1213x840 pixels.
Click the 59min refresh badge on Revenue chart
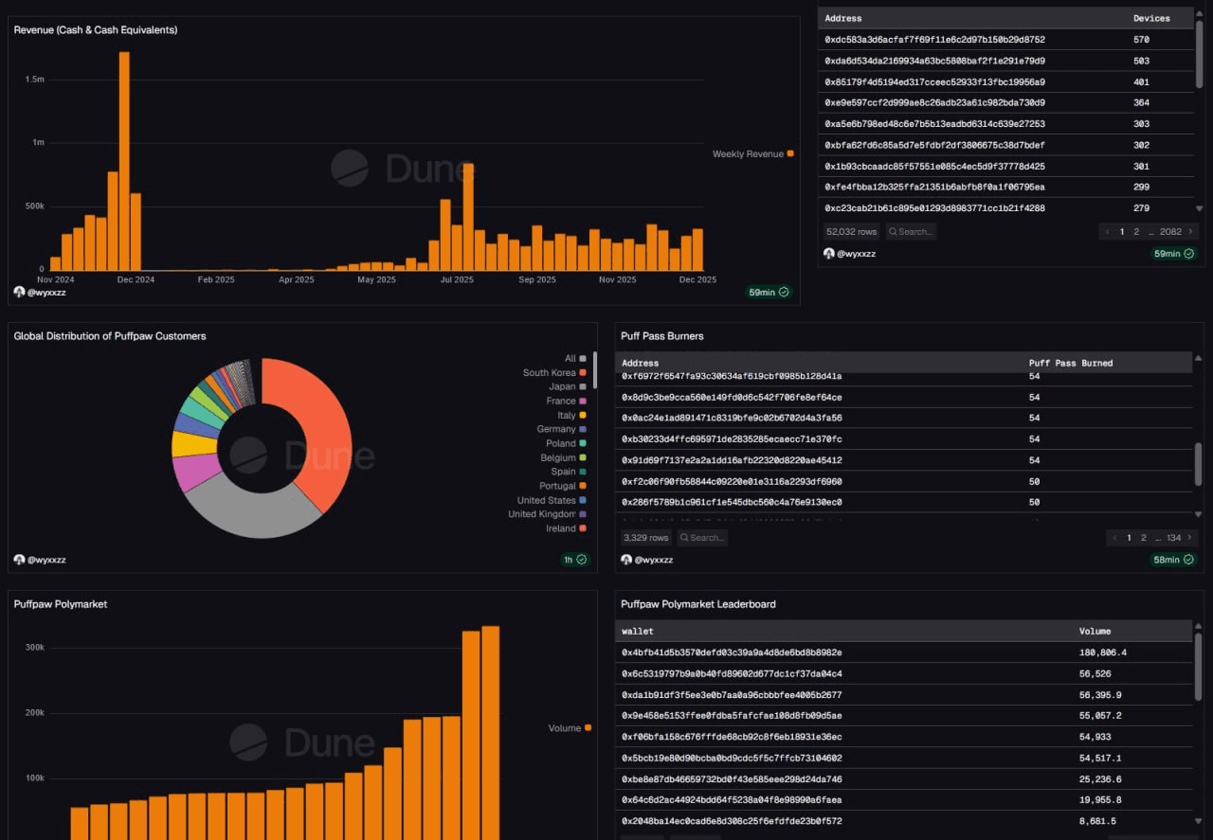769,293
